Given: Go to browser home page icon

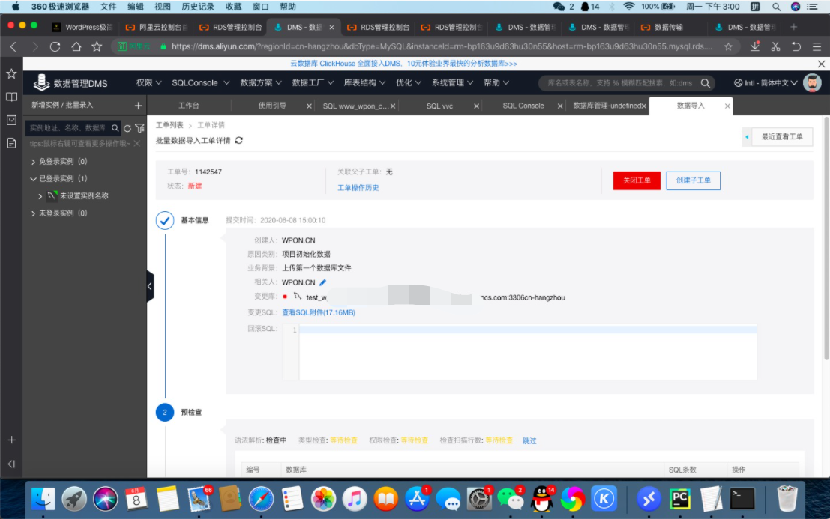Looking at the screenshot, I should pyautogui.click(x=76, y=46).
